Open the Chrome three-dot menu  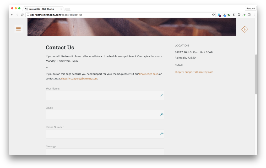(254, 15)
